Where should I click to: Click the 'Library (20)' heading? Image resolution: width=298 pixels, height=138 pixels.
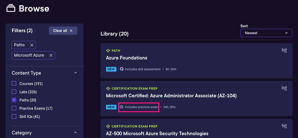pyautogui.click(x=115, y=34)
